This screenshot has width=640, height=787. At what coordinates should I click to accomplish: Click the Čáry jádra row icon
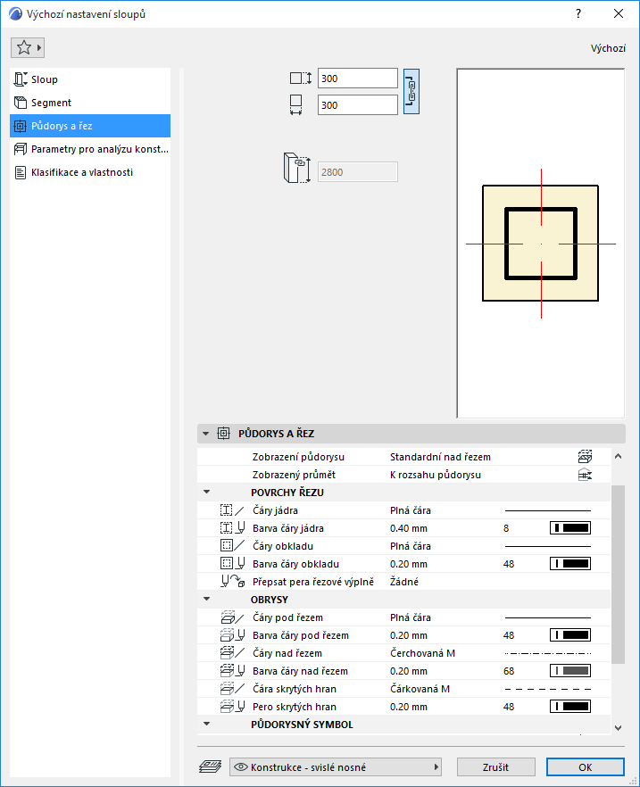click(x=232, y=510)
